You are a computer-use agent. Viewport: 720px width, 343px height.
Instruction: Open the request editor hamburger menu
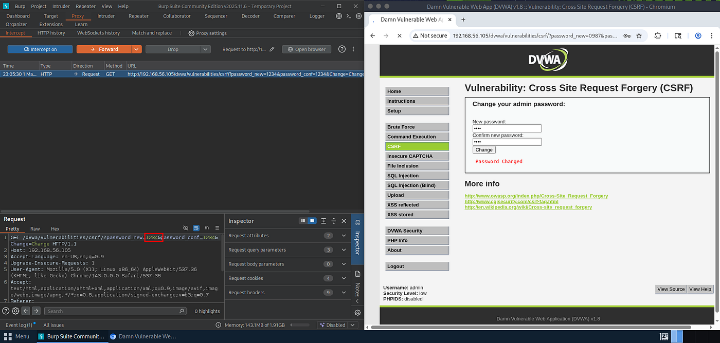217,228
